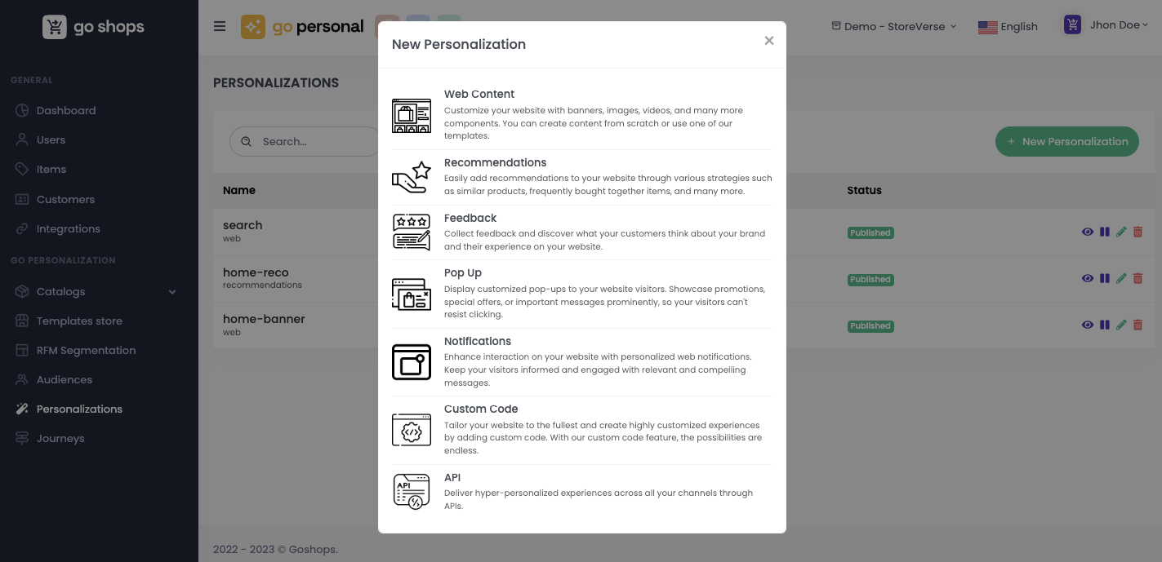Pick the API personalization icon
Screen dimensions: 1162x562
point(411,491)
